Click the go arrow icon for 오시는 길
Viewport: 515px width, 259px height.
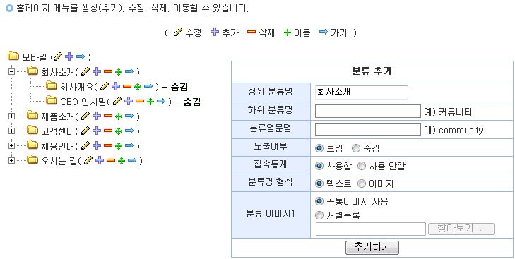132,160
